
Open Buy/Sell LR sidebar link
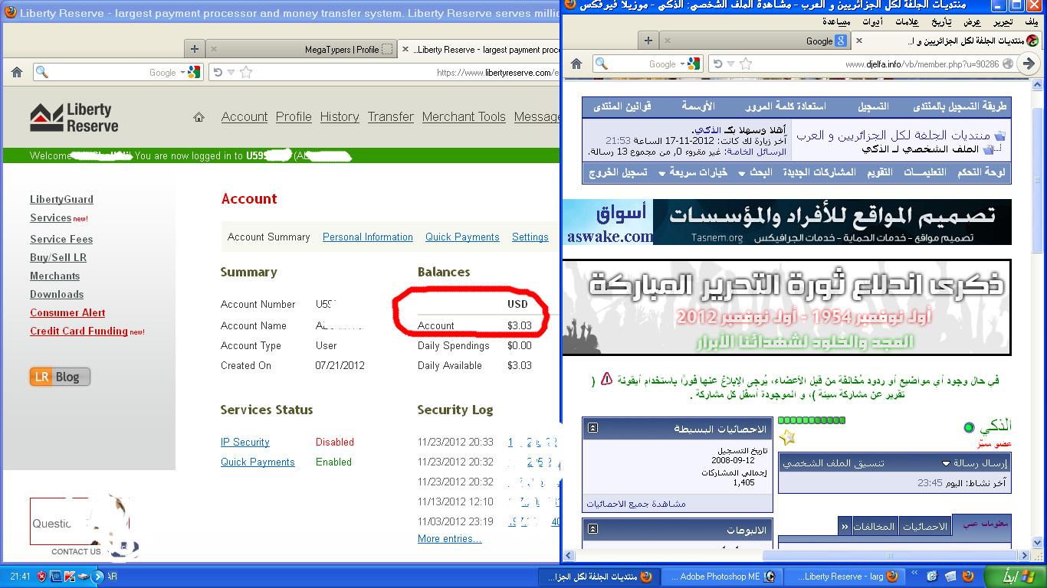58,257
